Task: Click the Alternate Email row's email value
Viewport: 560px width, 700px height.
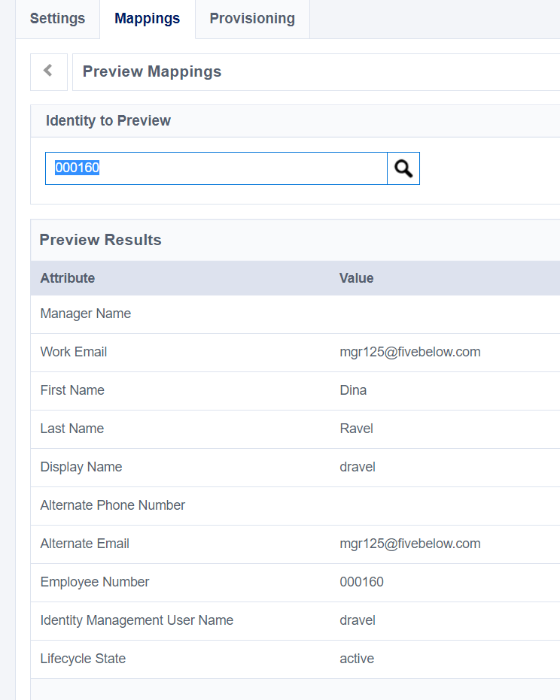Action: (409, 544)
